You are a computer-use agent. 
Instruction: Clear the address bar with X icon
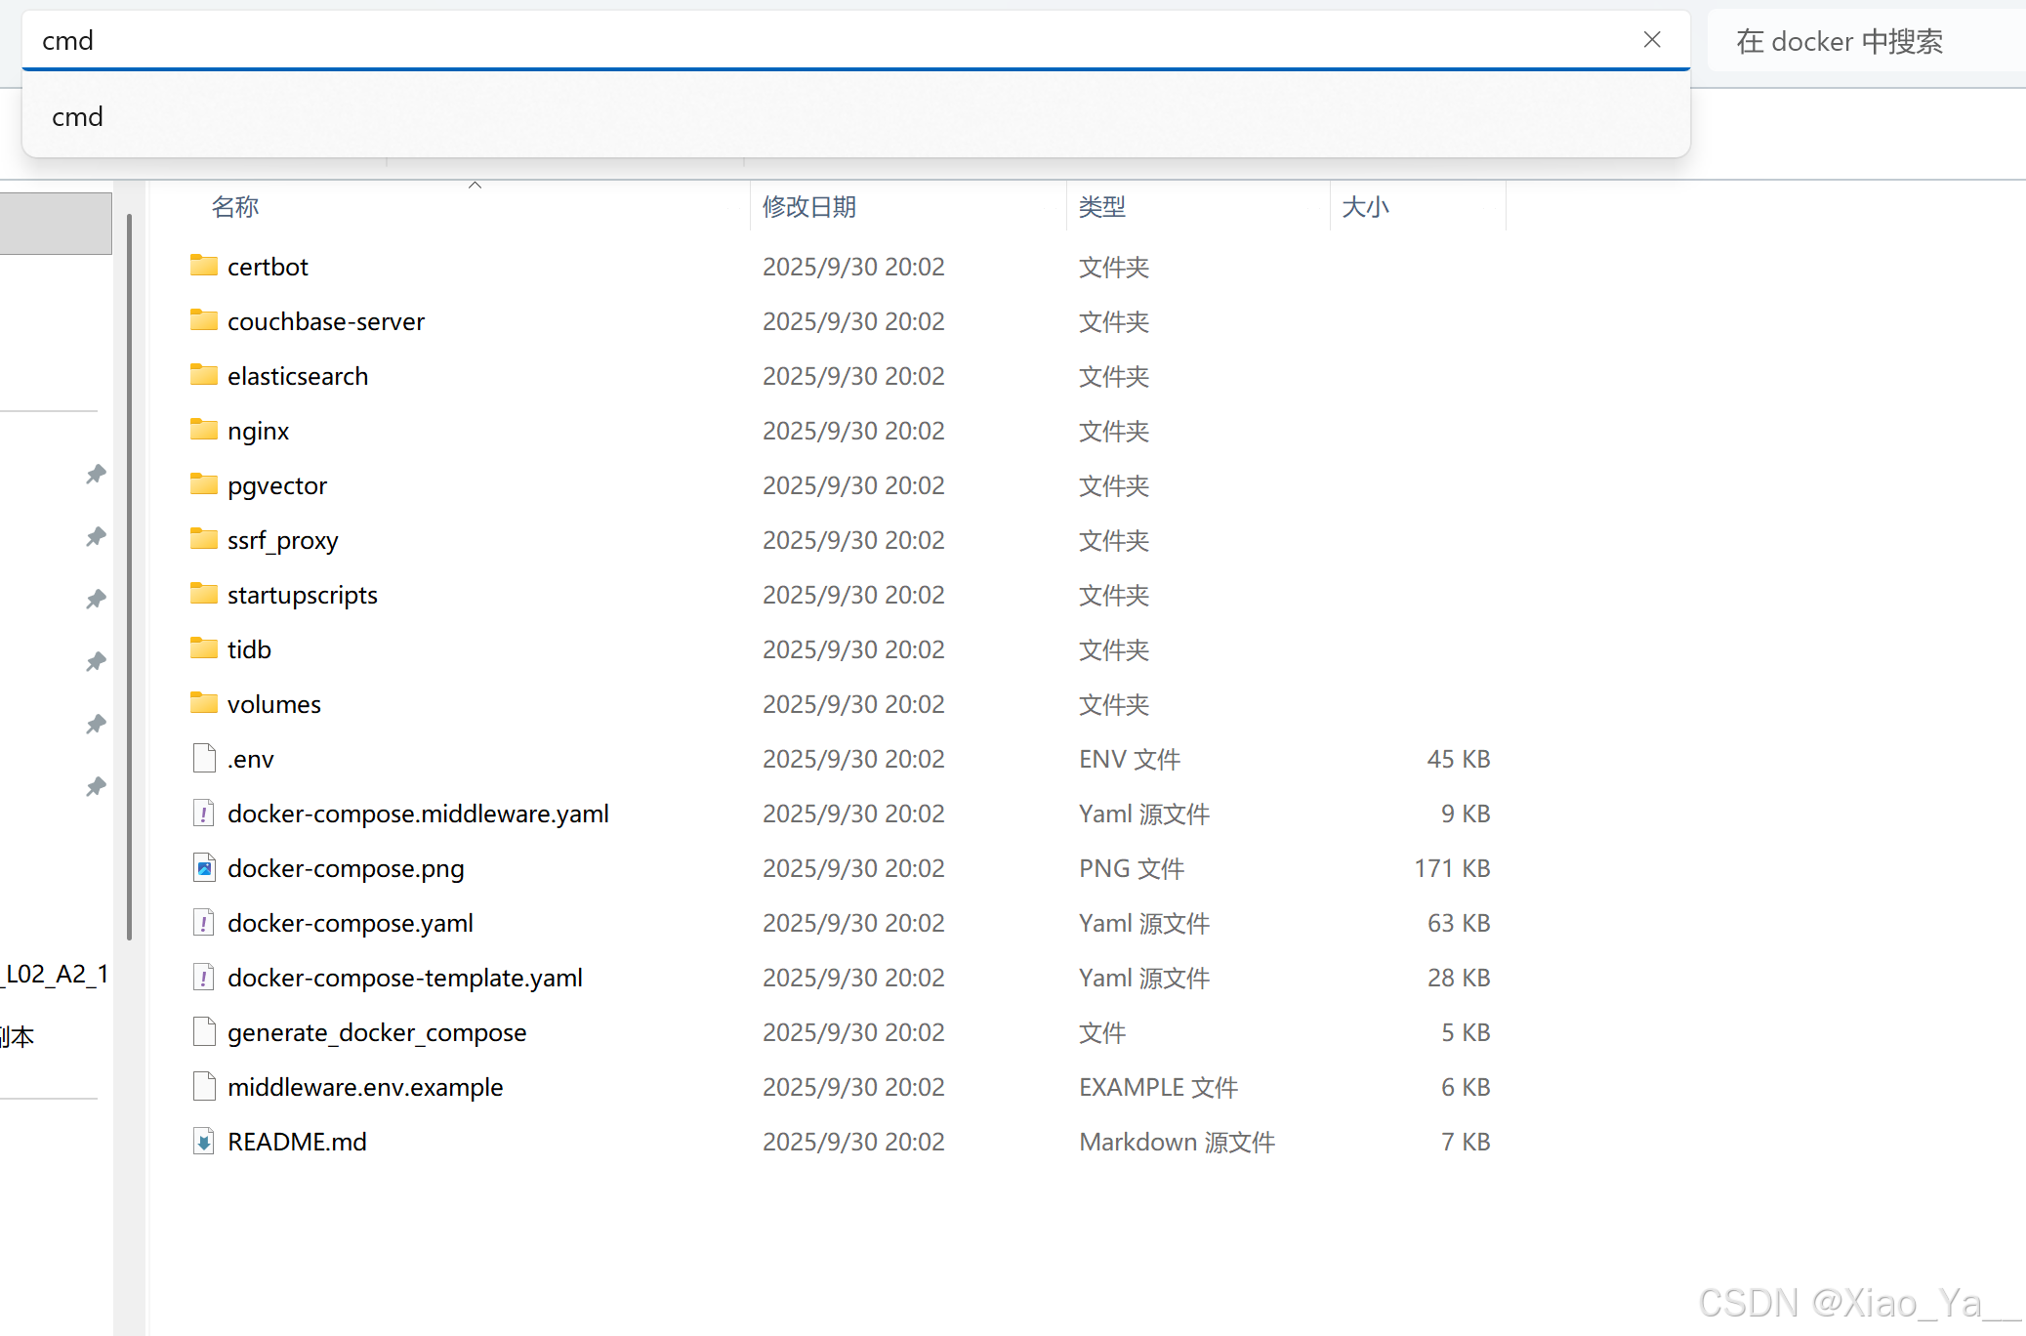tap(1651, 40)
